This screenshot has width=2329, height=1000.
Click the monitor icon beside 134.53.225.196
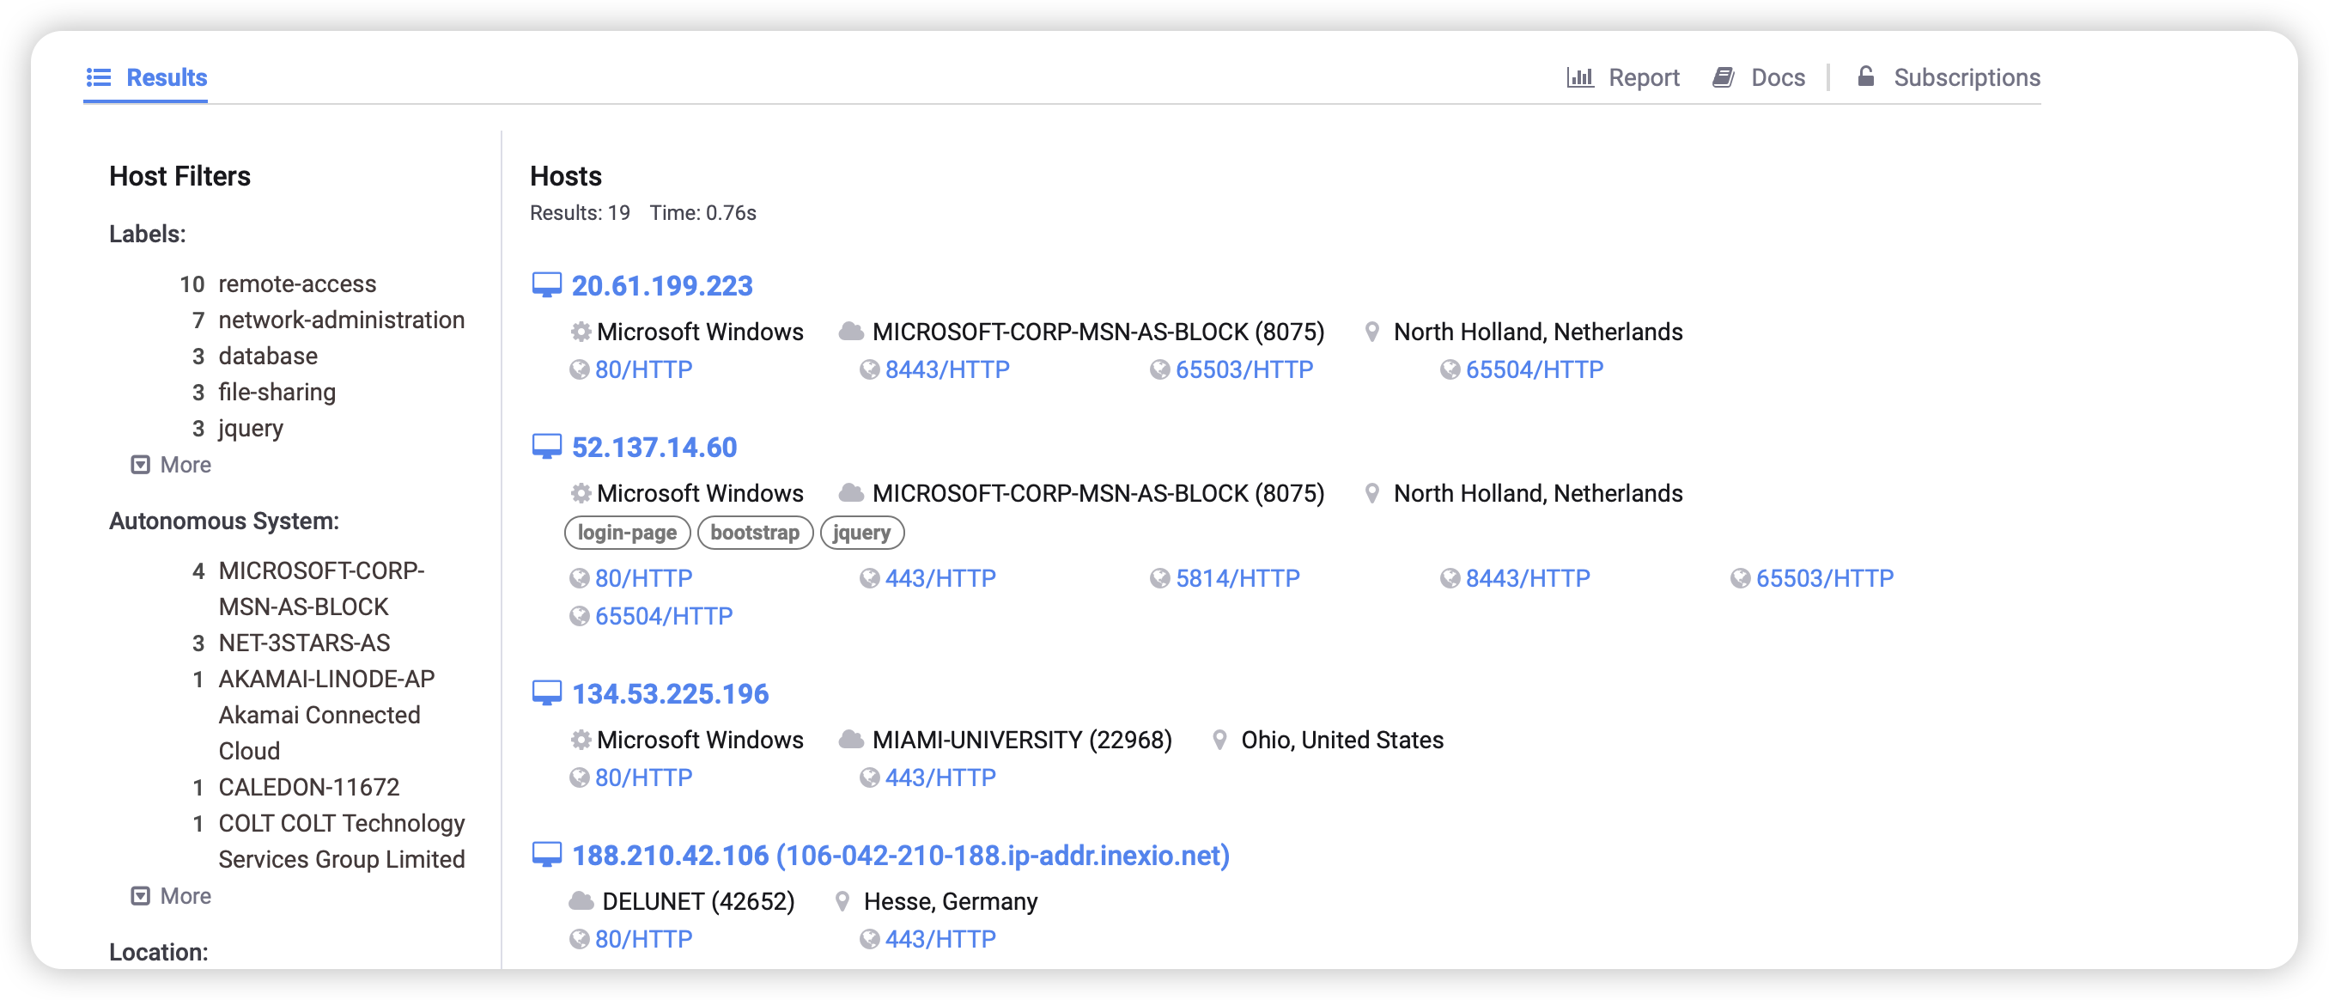(546, 693)
